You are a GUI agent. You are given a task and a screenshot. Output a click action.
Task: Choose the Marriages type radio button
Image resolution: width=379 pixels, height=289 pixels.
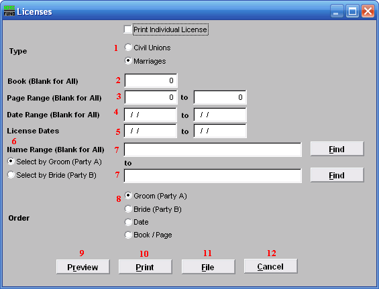point(128,60)
